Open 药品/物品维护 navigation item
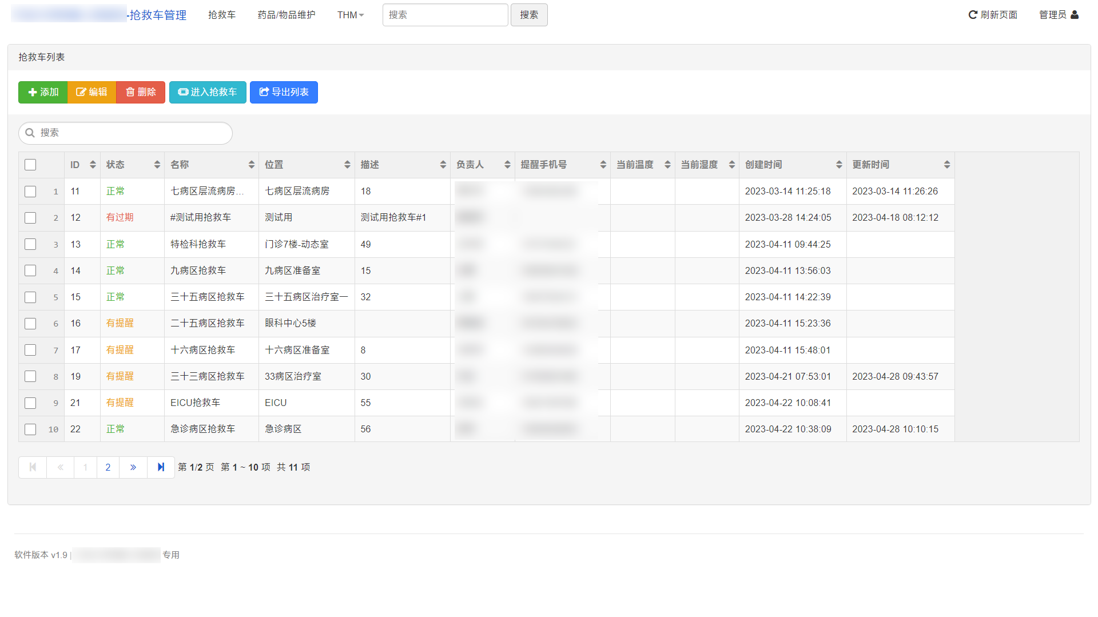Viewport: 1098px width, 617px height. pyautogui.click(x=286, y=15)
